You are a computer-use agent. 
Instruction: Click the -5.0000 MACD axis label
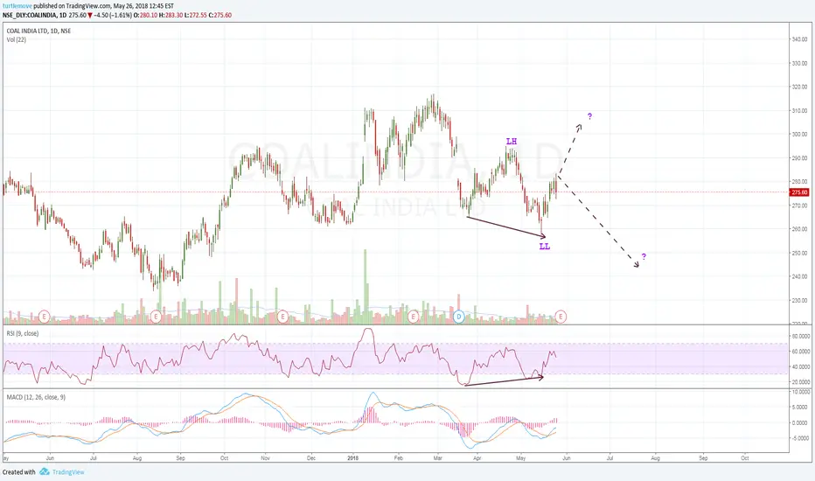pos(800,438)
